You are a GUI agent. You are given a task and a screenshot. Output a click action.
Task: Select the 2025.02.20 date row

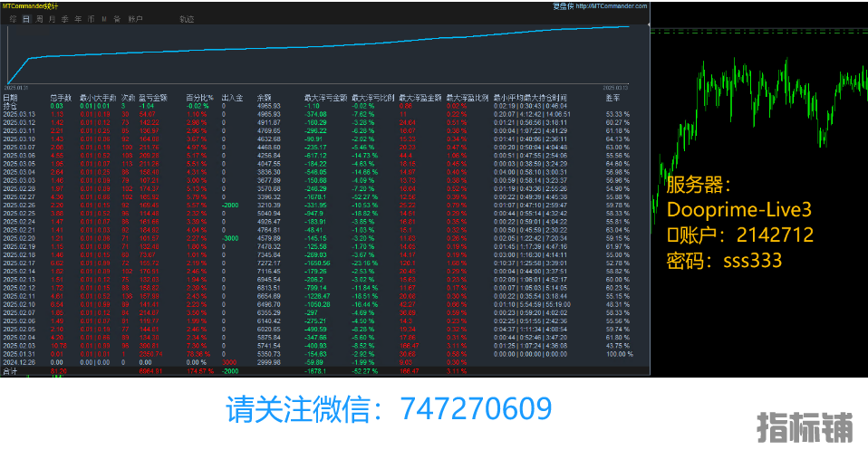[325, 238]
